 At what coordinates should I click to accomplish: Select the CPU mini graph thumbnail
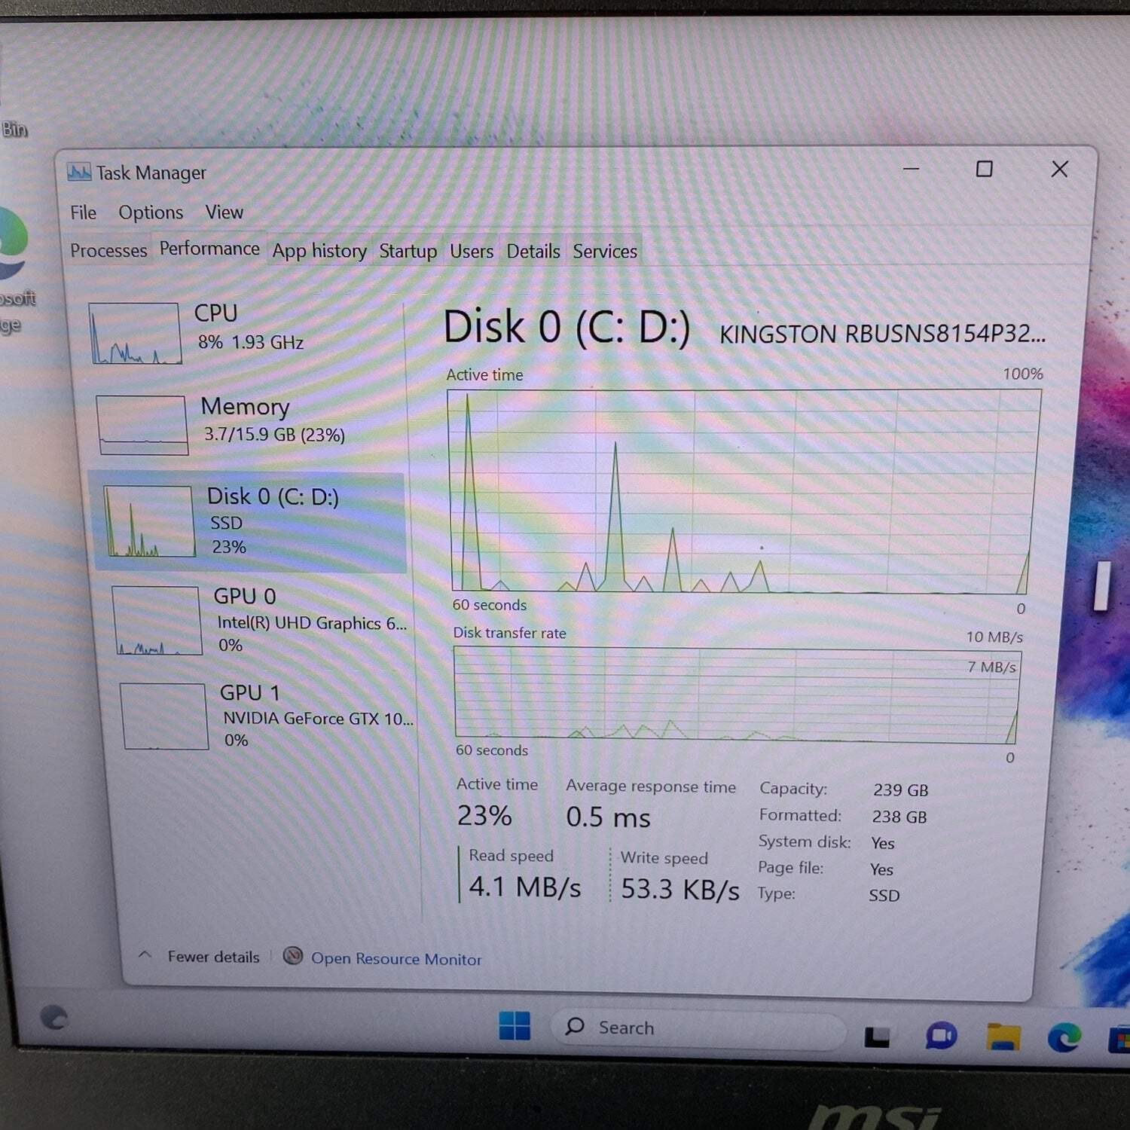135,333
